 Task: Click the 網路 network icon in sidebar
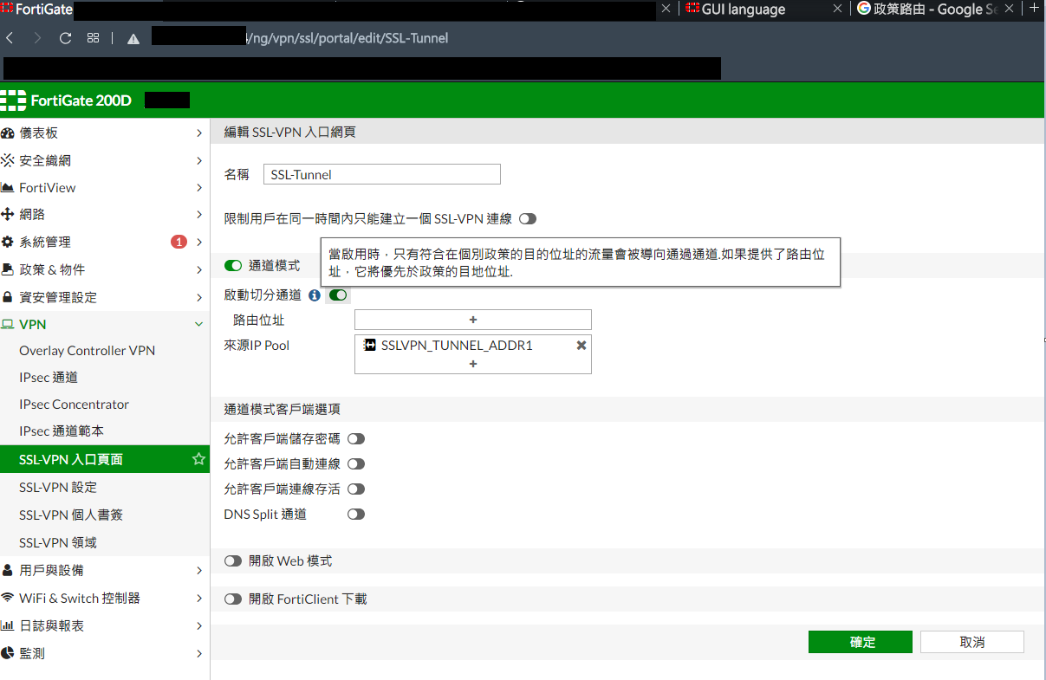pos(8,214)
